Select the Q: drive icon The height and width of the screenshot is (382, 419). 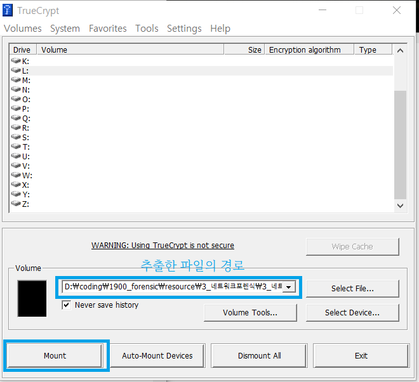coord(16,118)
